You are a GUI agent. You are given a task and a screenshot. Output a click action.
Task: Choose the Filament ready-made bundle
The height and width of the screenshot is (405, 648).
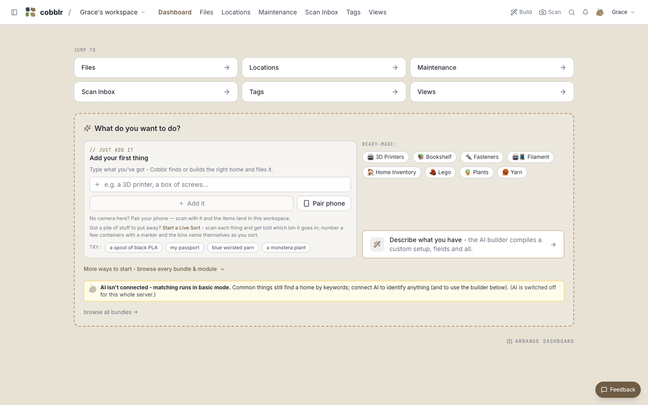[x=531, y=157]
